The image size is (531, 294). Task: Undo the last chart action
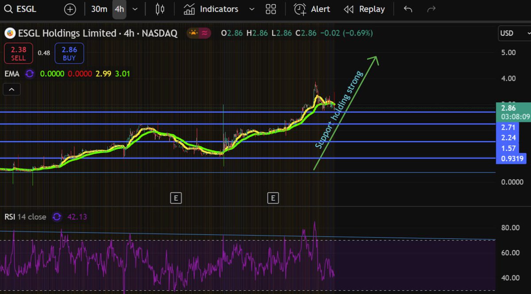click(x=408, y=9)
